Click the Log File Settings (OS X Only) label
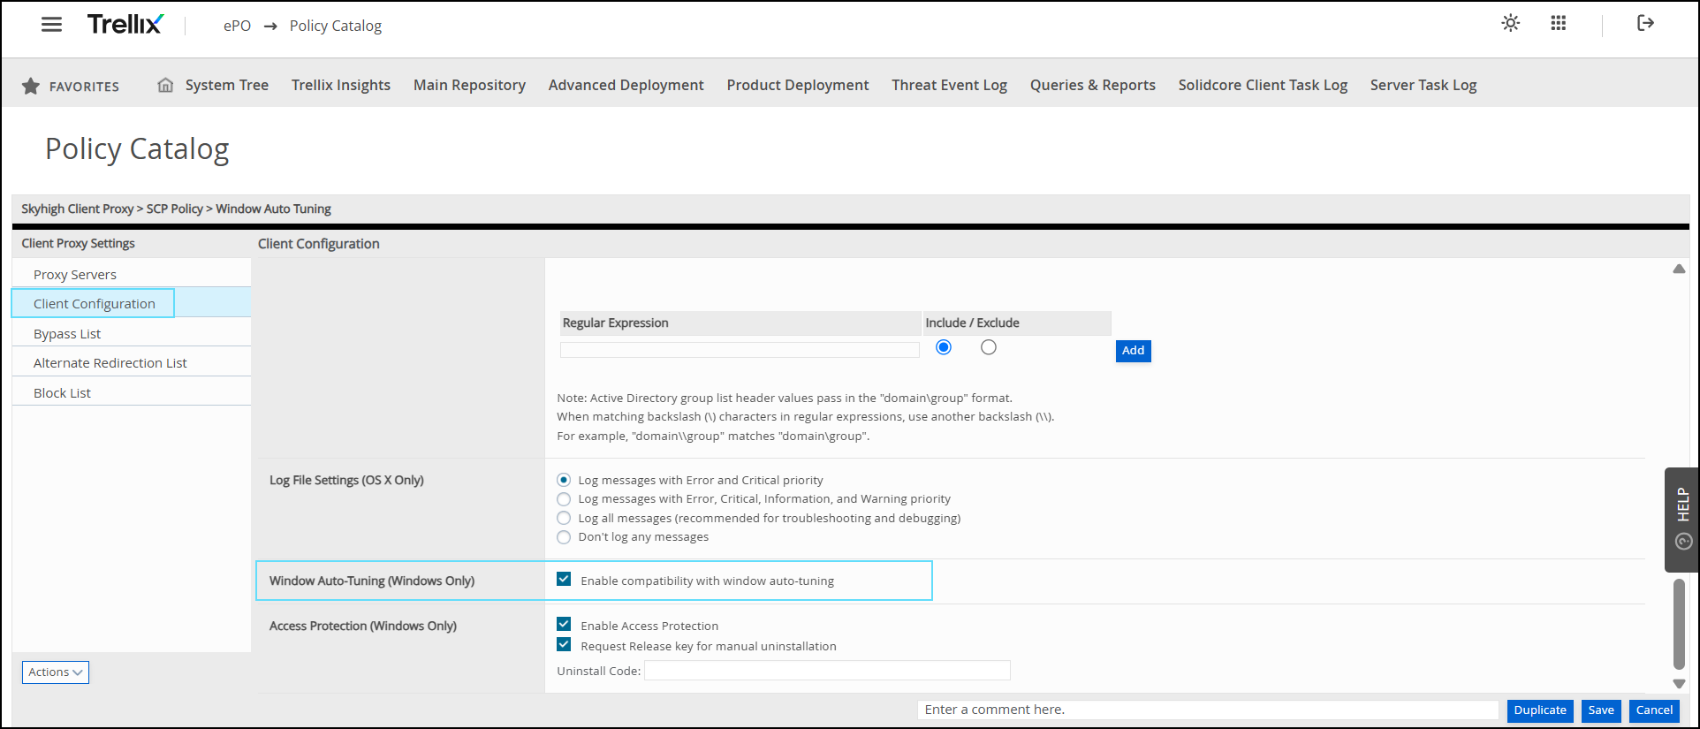The image size is (1700, 729). (x=346, y=480)
